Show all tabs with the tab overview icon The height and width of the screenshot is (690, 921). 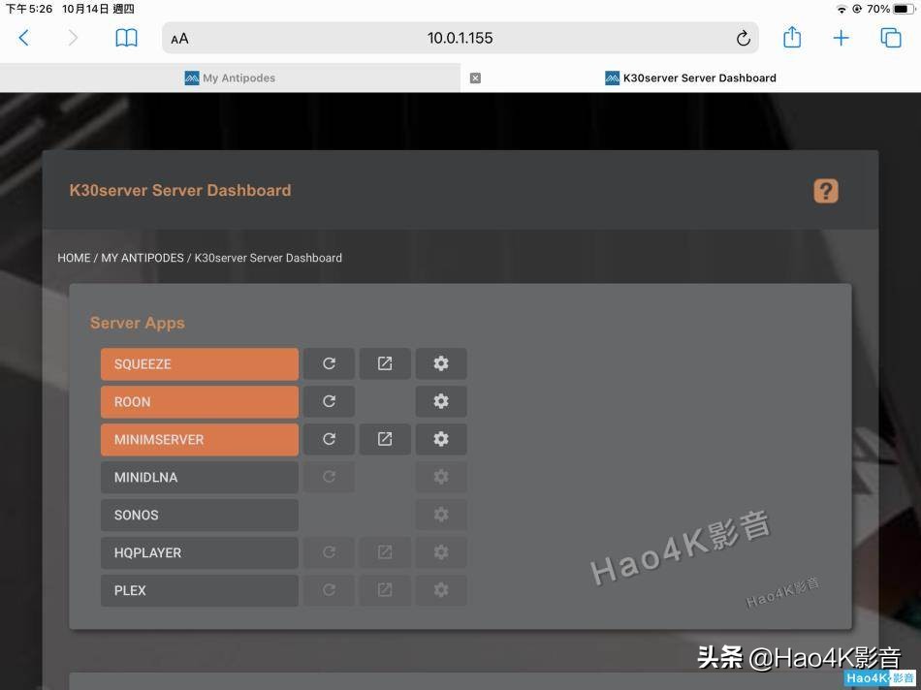point(889,38)
